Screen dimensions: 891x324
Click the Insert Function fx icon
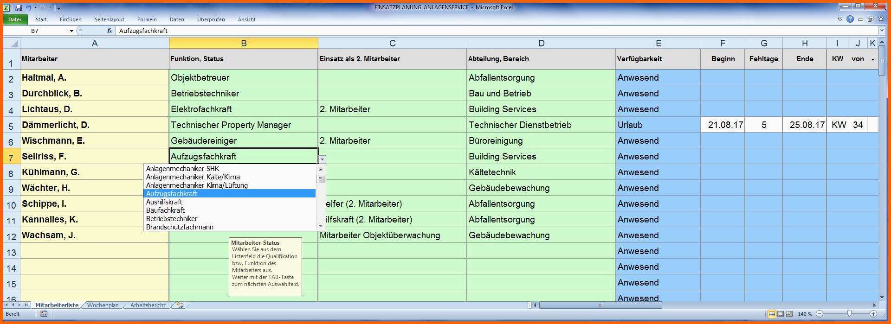click(110, 31)
